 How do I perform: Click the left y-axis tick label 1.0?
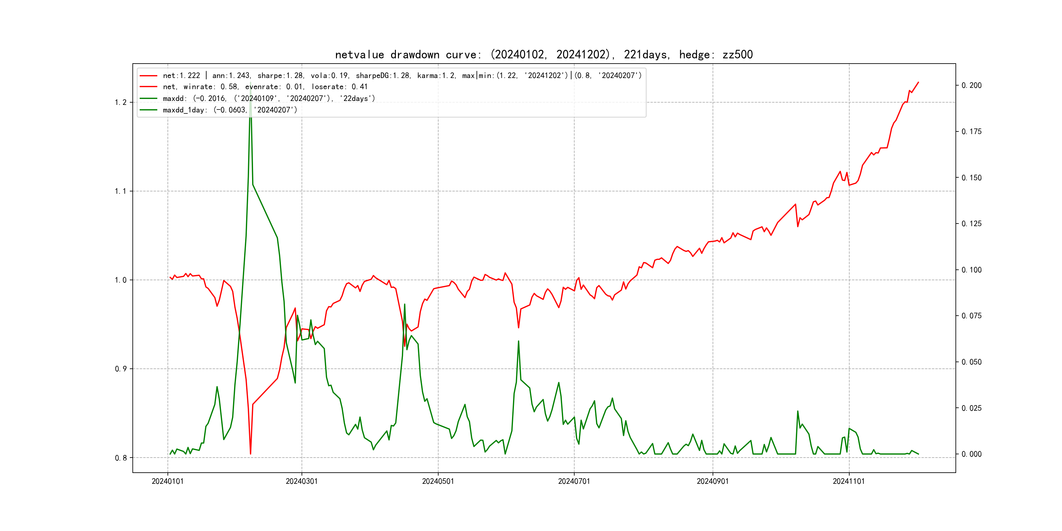coord(120,280)
